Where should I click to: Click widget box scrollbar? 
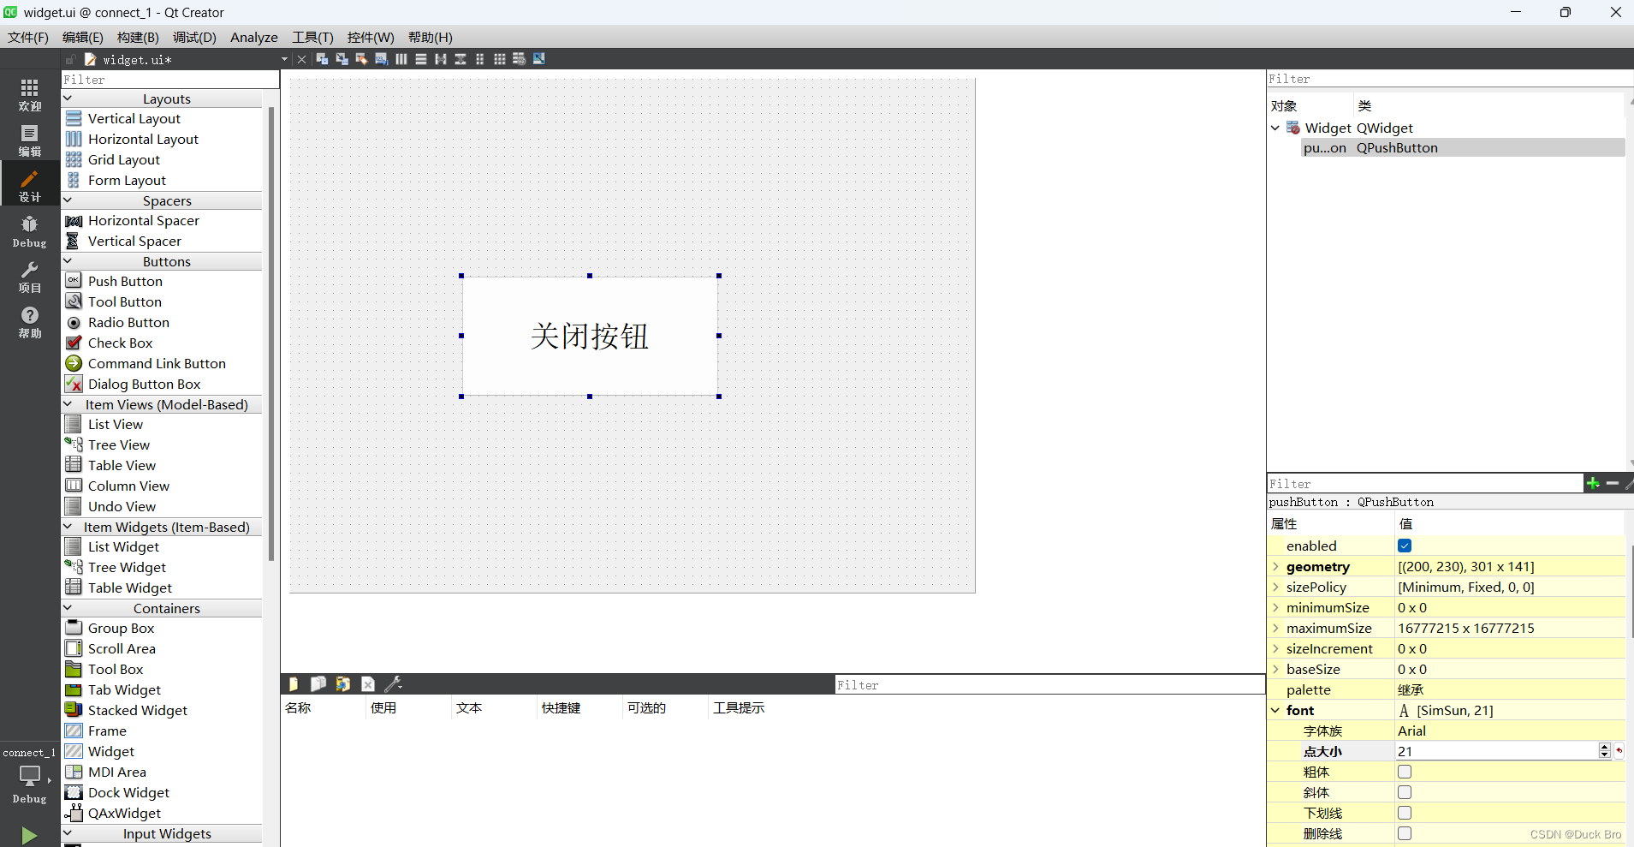coord(271,334)
